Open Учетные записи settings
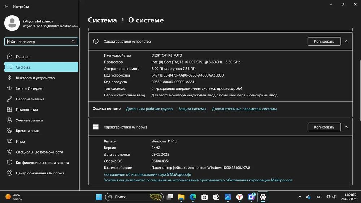Viewport: 361px width, 203px height. (41, 120)
